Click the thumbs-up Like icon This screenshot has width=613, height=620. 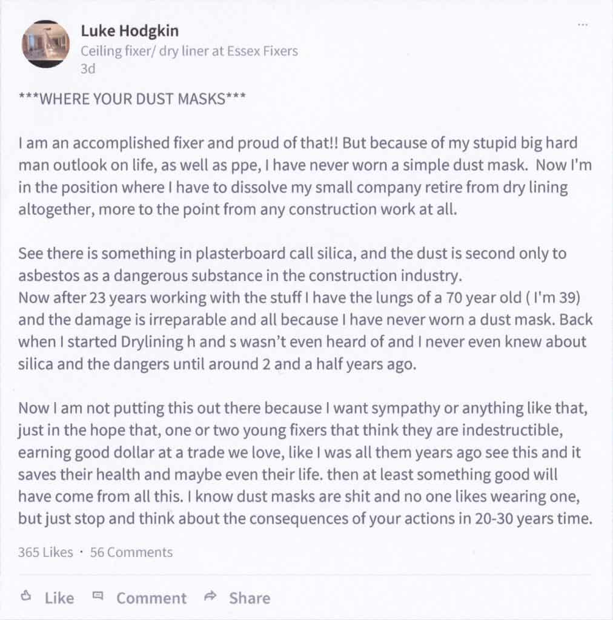[x=26, y=596]
